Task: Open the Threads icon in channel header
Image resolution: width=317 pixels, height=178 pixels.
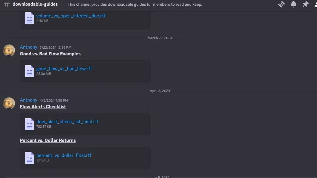Action: [x=282, y=4]
